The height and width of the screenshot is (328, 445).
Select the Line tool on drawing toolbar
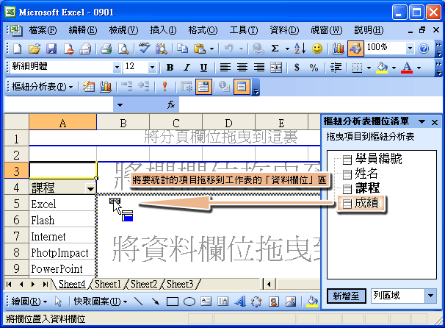138,302
